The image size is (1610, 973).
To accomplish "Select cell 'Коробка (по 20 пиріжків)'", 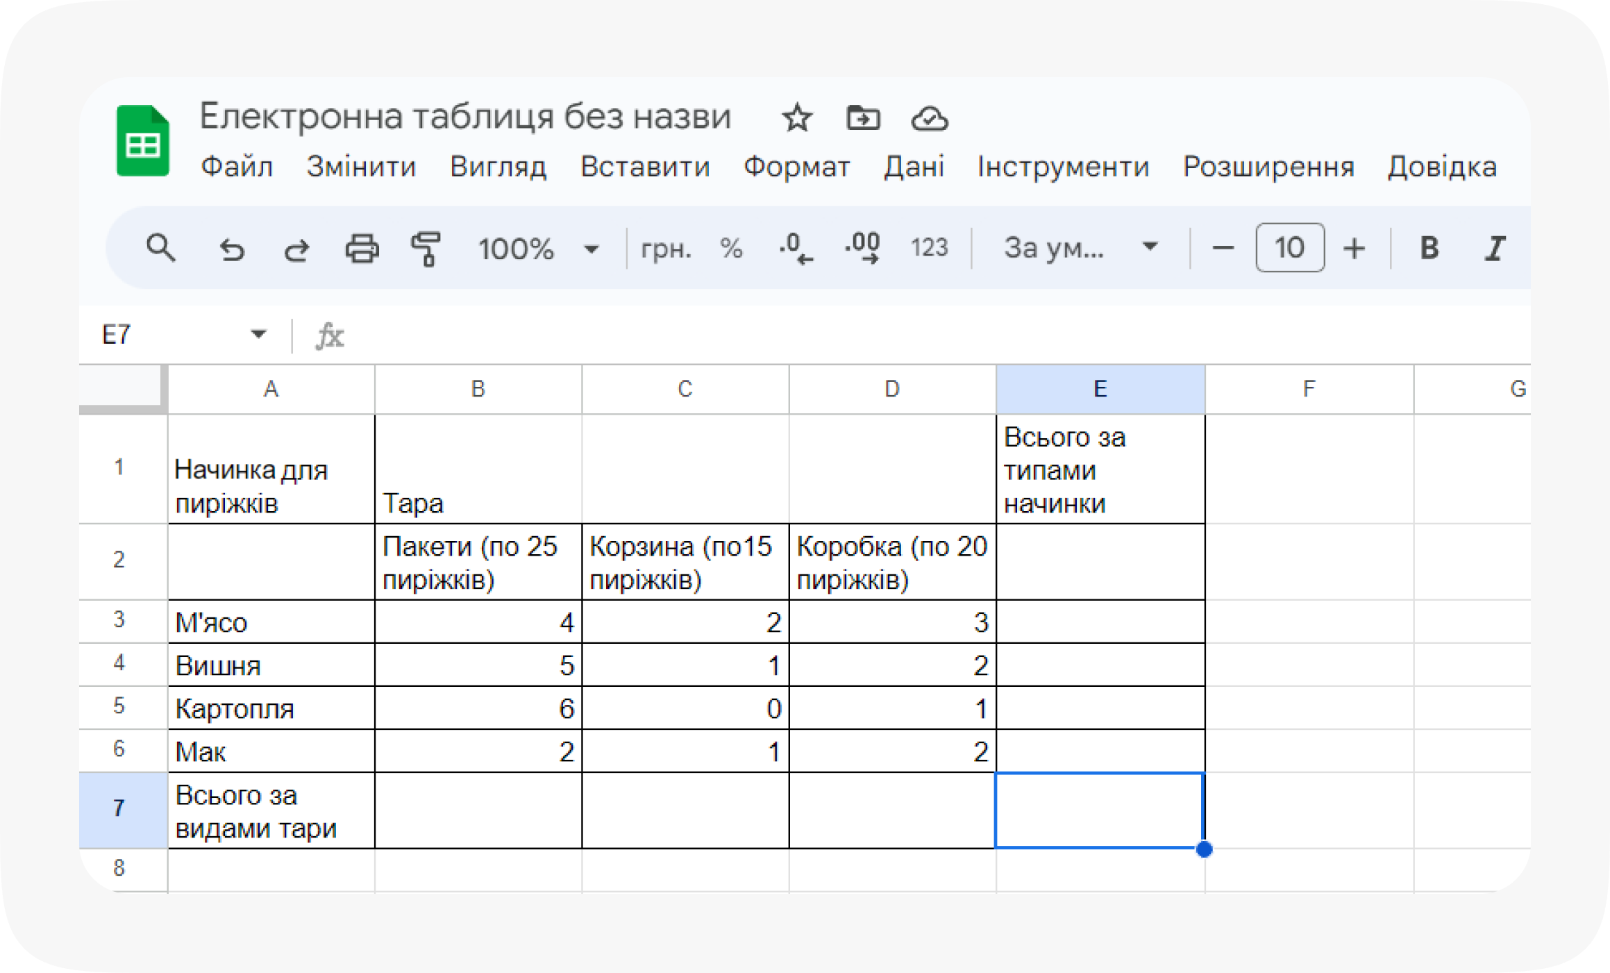I will [892, 562].
